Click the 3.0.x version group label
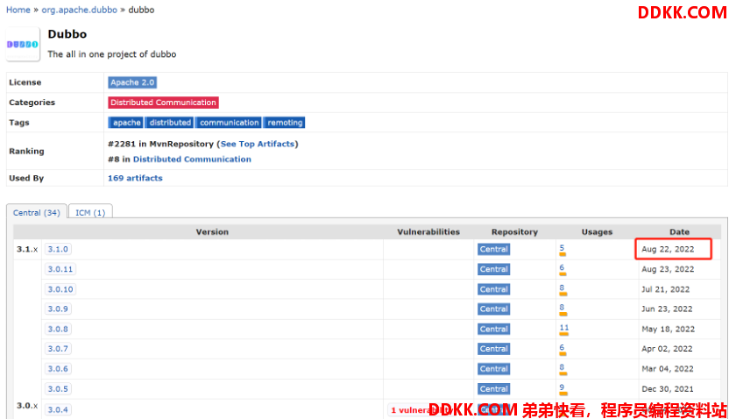Screen dimensions: 729x419 [27, 406]
